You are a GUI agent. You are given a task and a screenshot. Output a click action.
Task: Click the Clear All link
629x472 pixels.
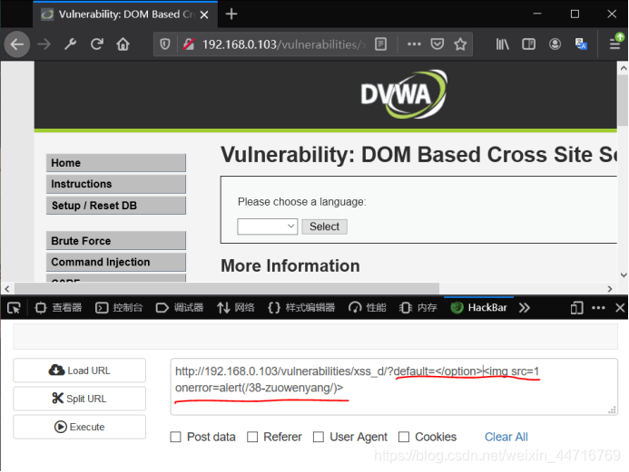point(506,437)
